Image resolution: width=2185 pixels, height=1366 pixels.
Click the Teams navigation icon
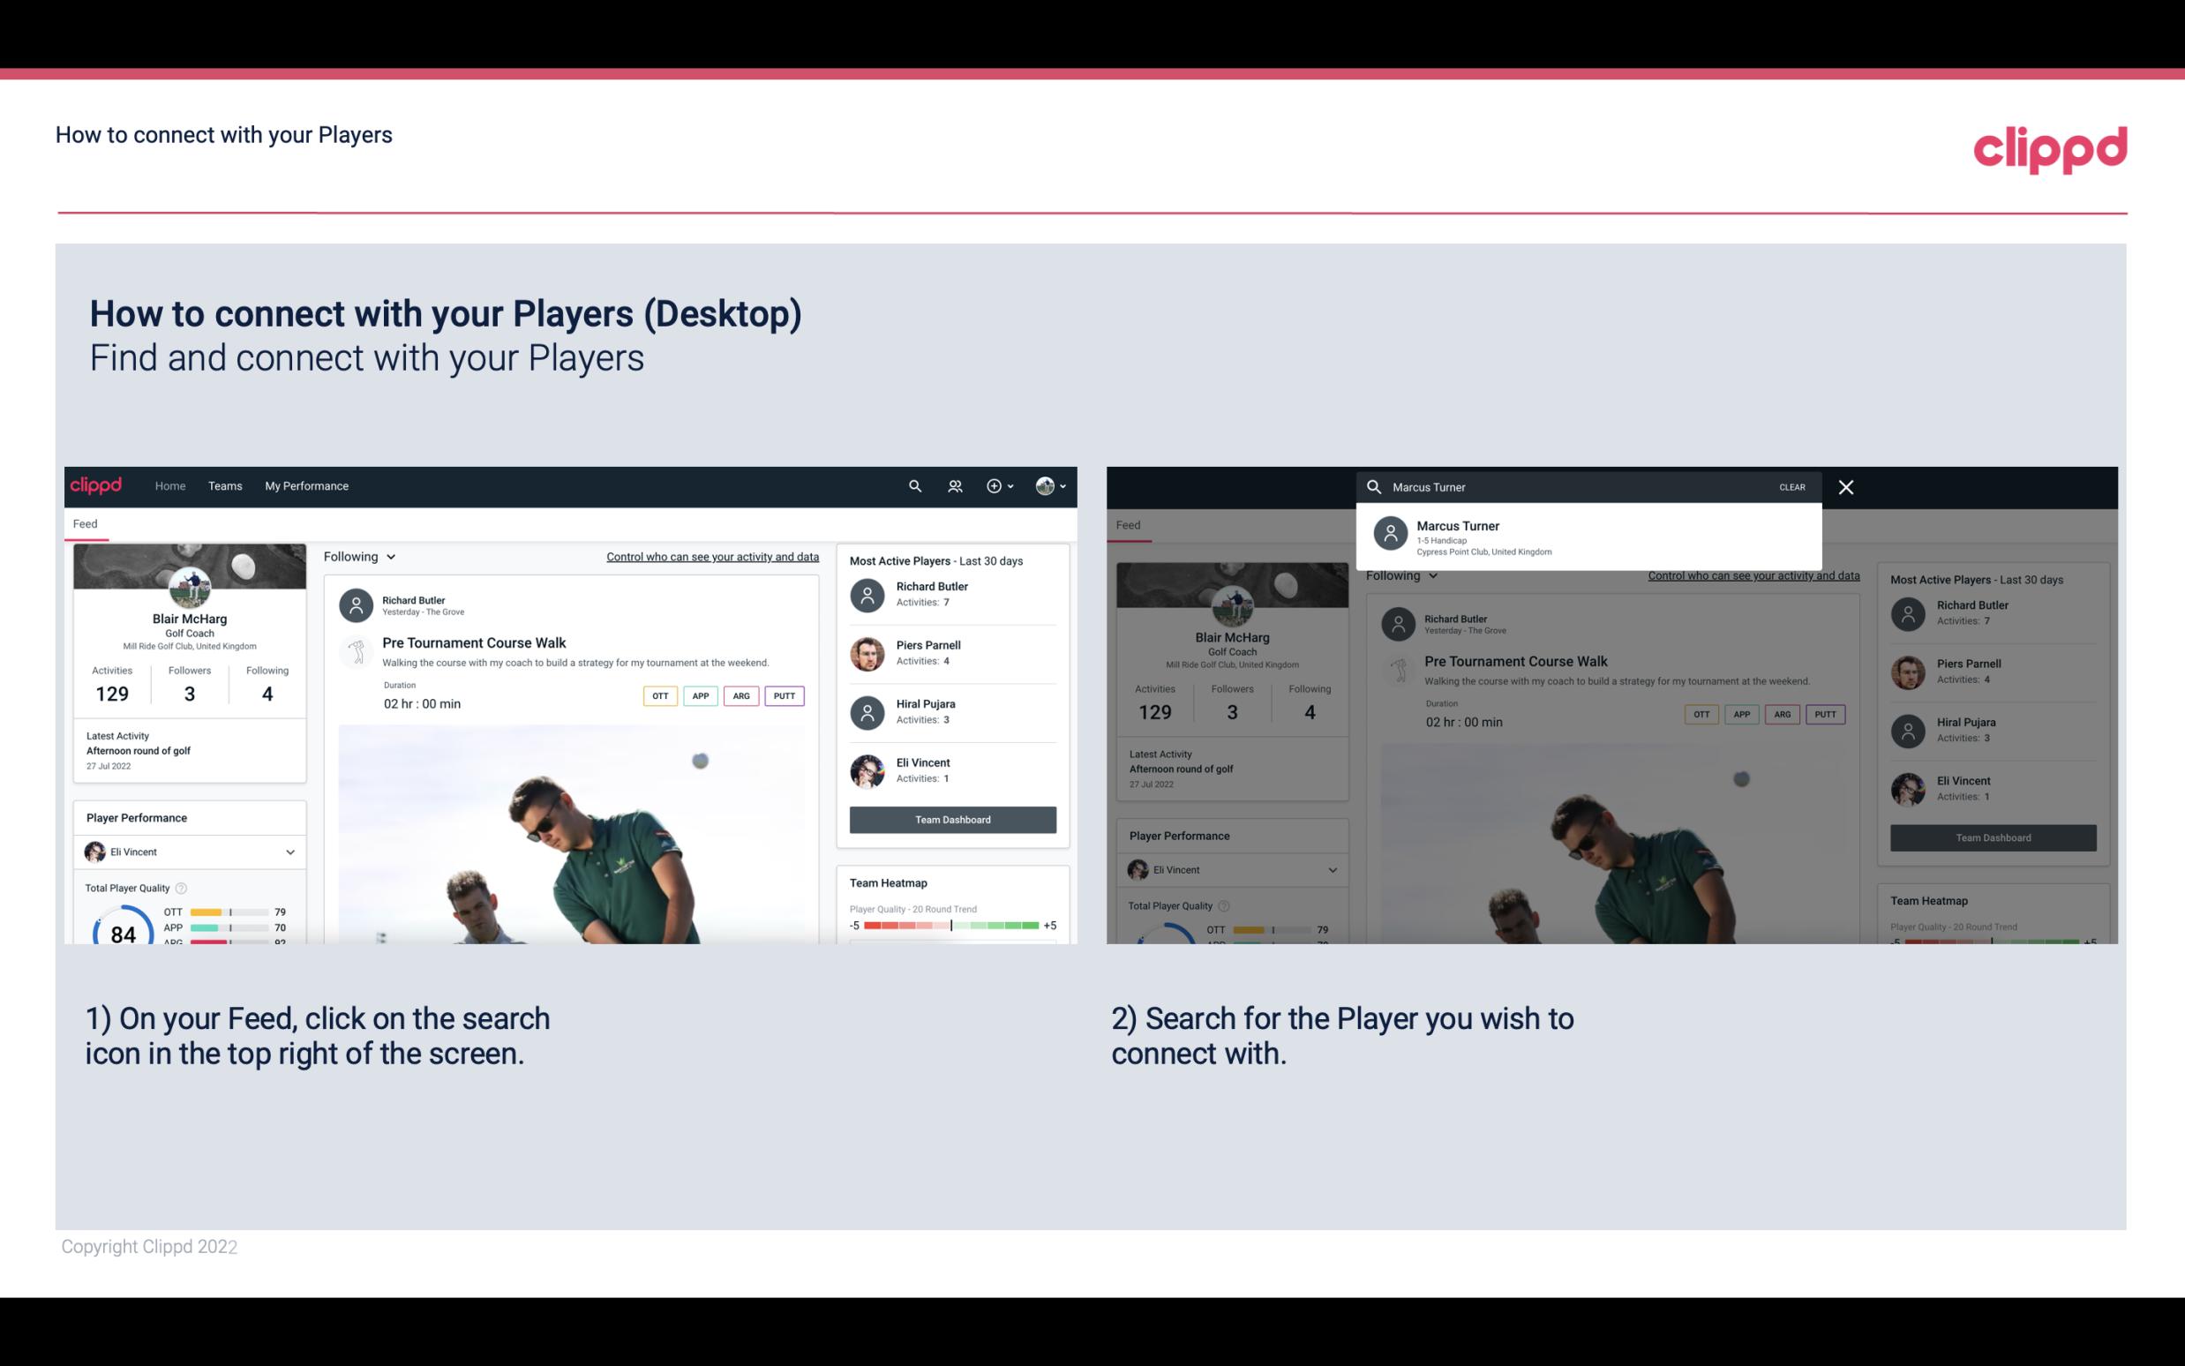(x=225, y=484)
